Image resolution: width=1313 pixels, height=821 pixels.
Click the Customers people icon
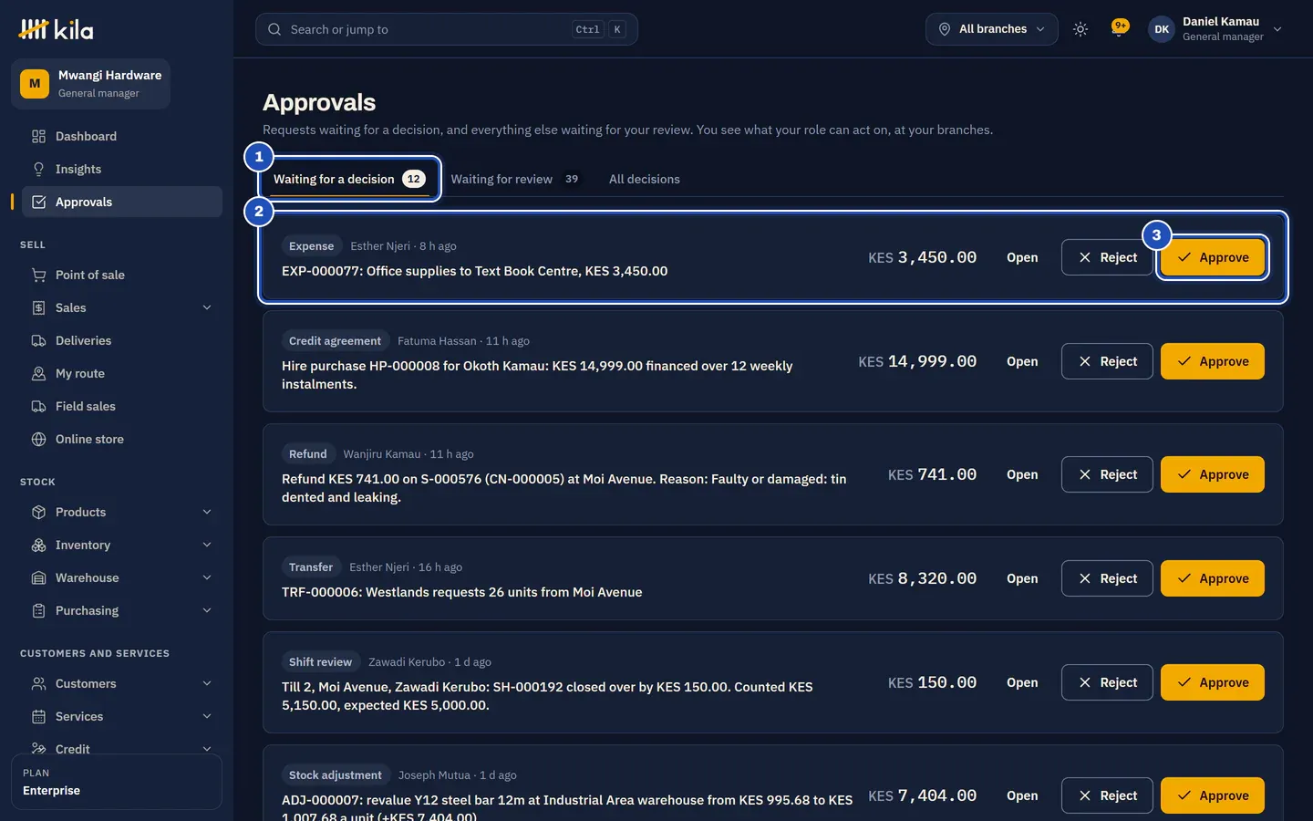pyautogui.click(x=38, y=683)
